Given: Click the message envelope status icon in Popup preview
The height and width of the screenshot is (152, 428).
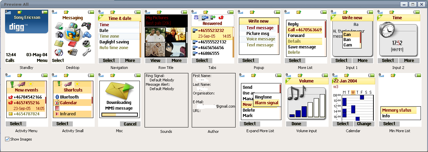Looking at the screenshot, I should [x=253, y=12].
